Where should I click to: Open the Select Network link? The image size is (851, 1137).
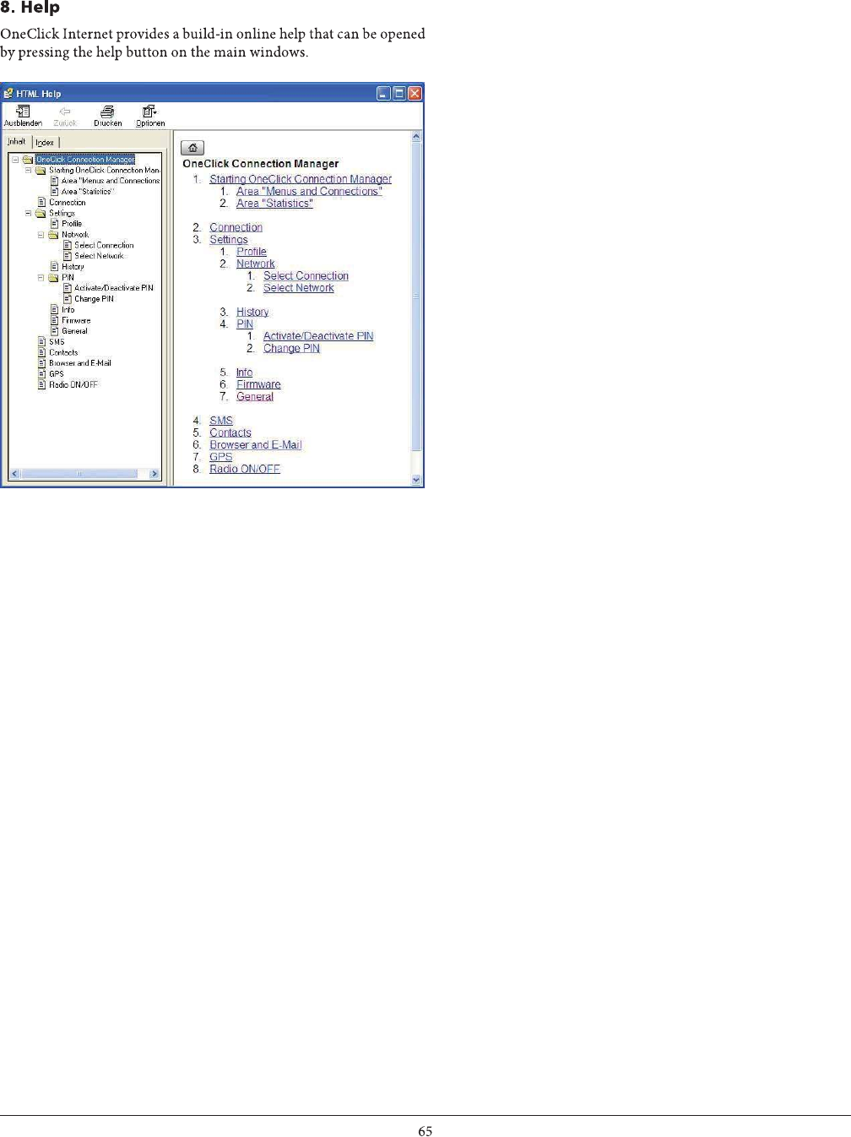[x=299, y=288]
